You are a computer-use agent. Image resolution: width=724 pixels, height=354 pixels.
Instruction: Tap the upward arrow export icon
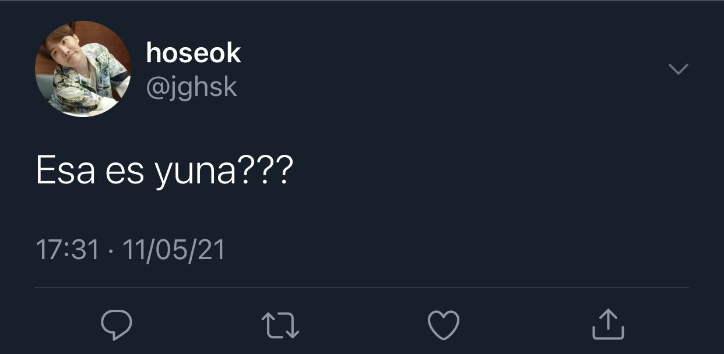(608, 324)
